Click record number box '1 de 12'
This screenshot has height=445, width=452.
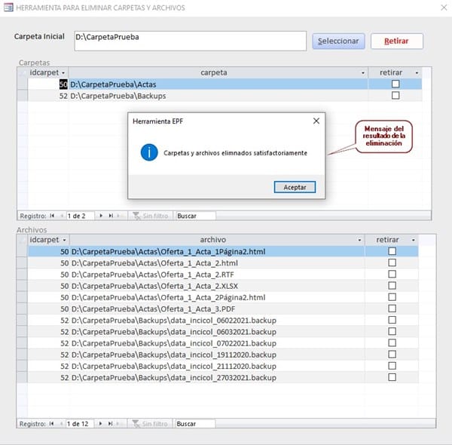pos(80,424)
